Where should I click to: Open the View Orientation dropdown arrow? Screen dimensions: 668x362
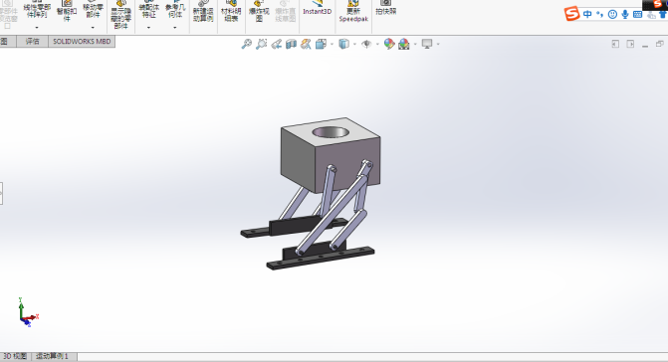click(332, 44)
